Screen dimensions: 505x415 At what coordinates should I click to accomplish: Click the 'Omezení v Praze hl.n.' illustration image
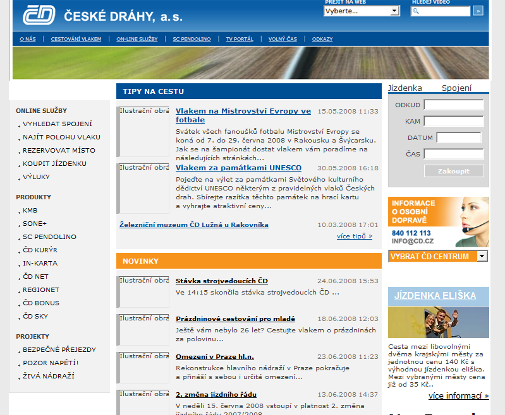[143, 367]
